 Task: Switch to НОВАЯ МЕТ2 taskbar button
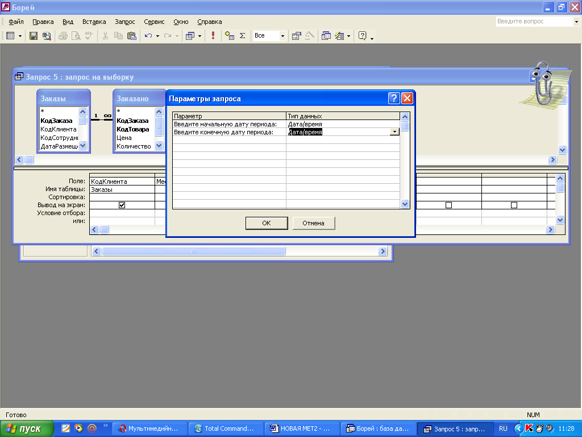coord(302,428)
